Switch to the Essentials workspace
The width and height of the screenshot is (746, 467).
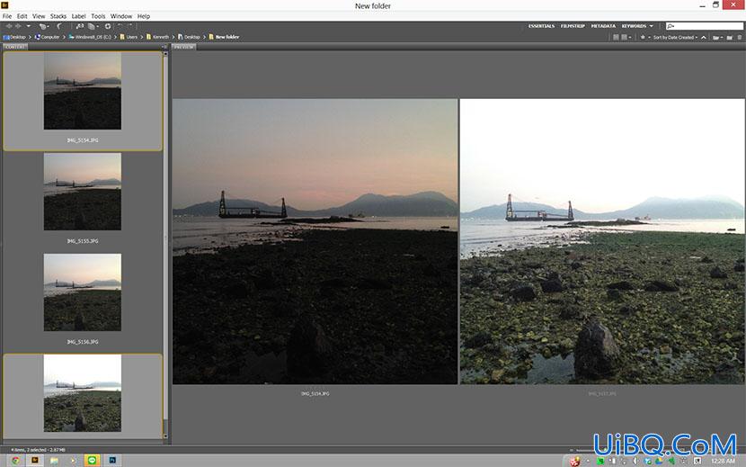coord(541,26)
